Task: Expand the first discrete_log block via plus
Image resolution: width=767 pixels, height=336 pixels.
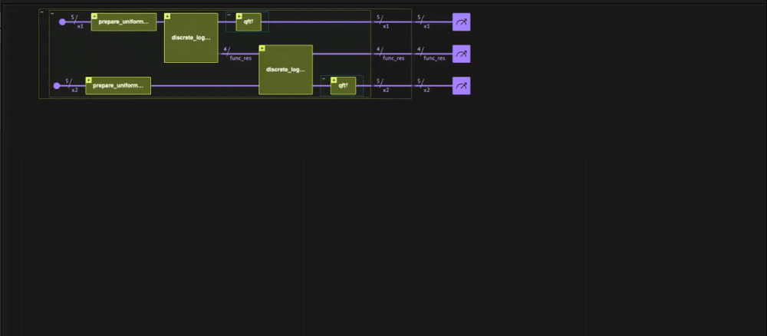Action: point(167,15)
